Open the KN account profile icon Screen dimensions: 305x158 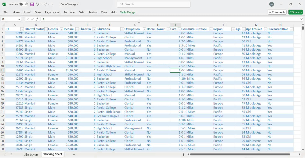271,4
